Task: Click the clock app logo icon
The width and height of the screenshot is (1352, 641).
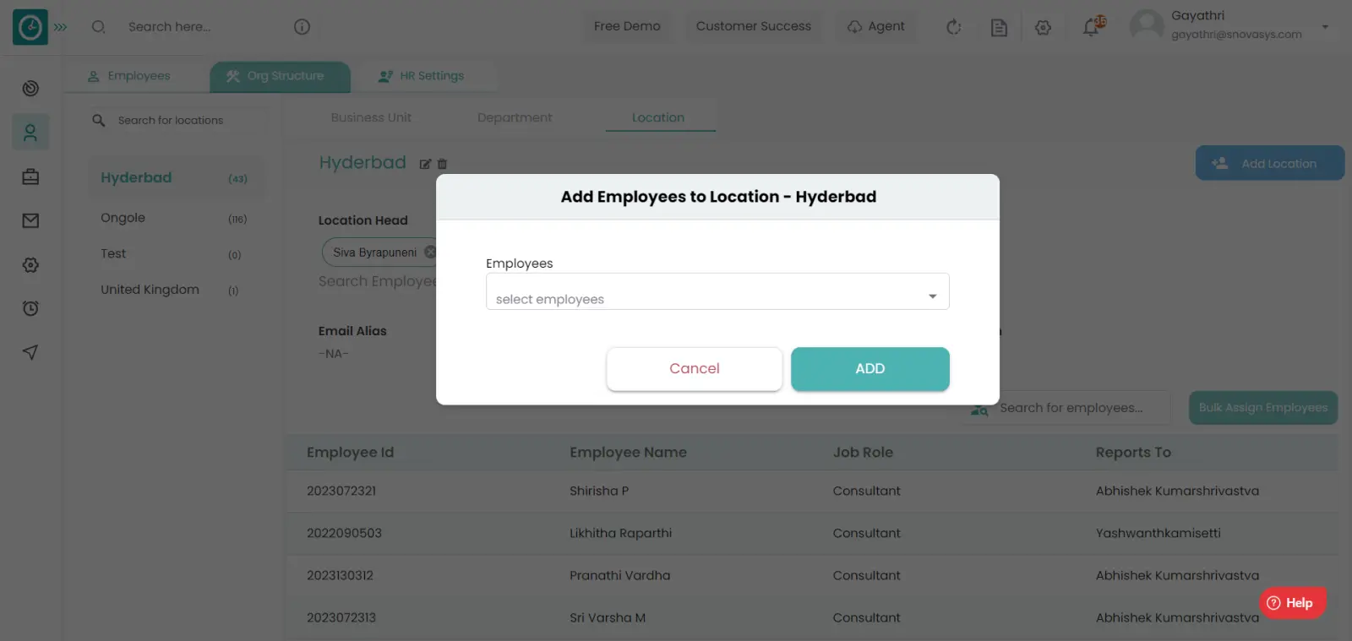Action: click(x=30, y=28)
